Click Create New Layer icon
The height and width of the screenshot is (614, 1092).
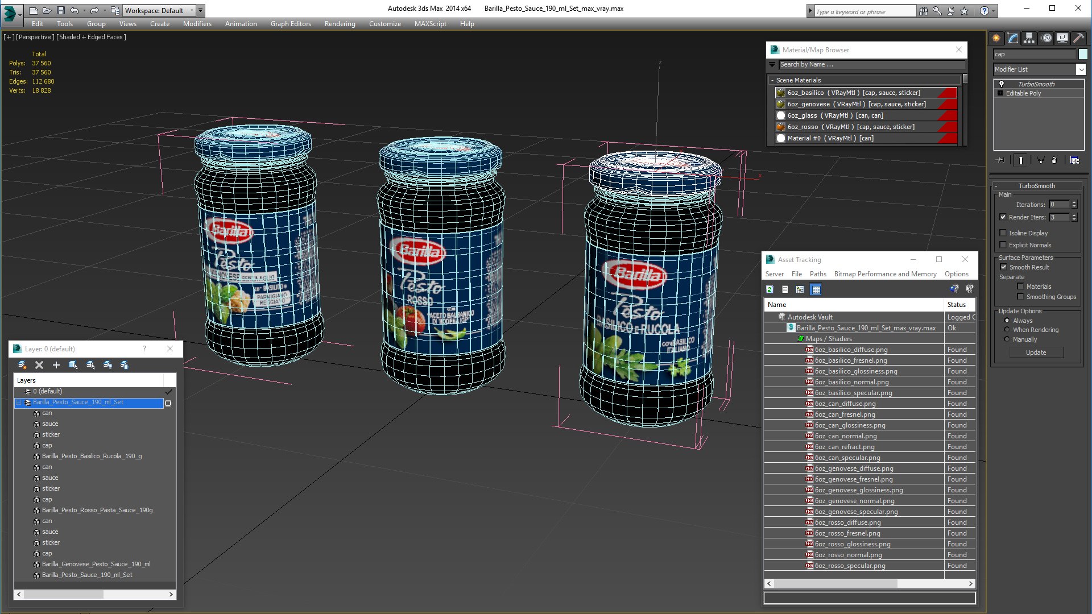22,365
